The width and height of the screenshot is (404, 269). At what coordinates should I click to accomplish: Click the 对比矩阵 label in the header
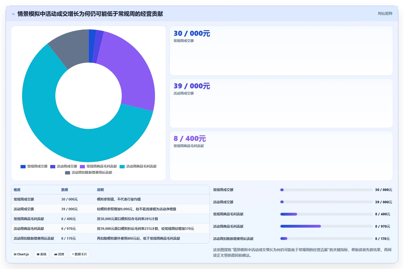click(x=385, y=13)
